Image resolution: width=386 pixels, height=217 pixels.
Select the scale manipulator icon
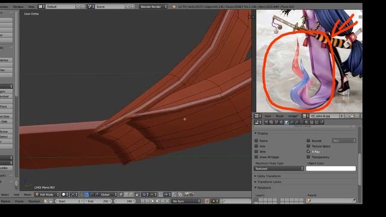click(97, 195)
